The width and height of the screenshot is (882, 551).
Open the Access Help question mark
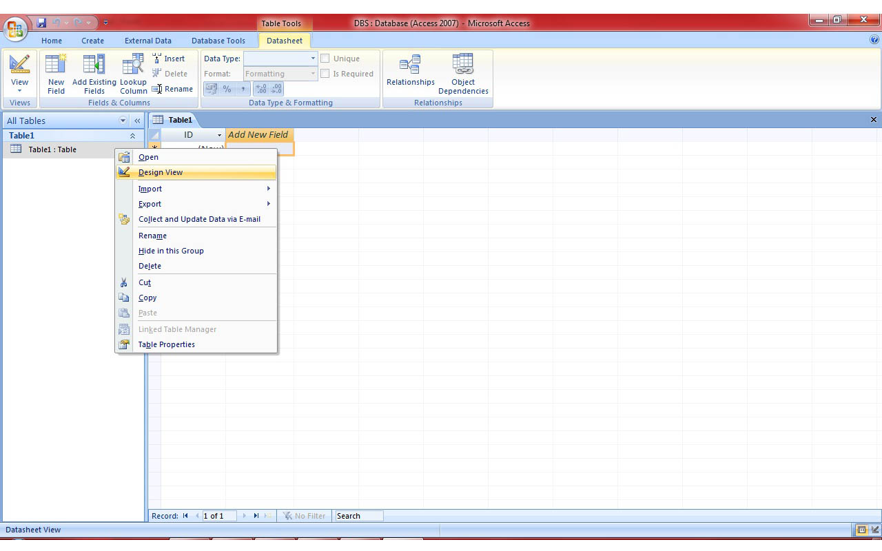(874, 40)
